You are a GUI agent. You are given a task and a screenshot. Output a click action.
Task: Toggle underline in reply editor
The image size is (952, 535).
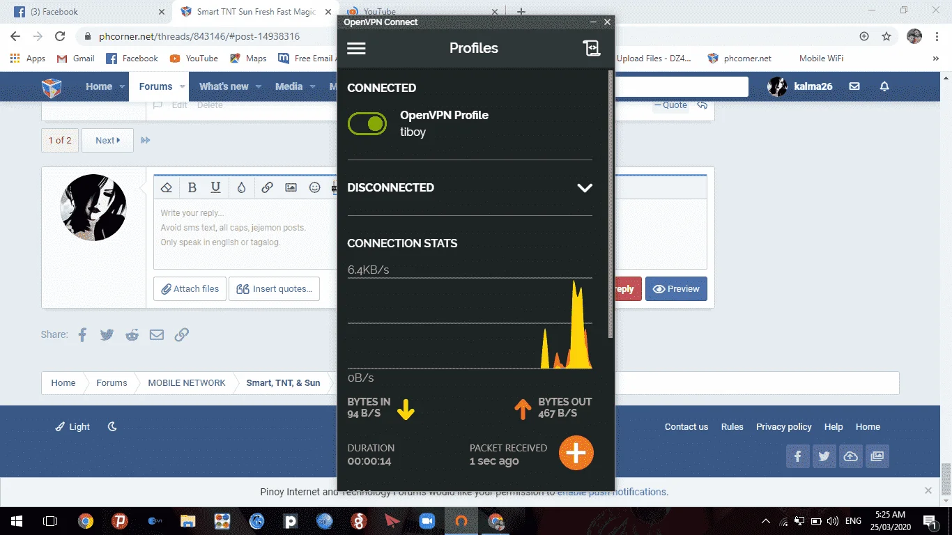coord(216,187)
